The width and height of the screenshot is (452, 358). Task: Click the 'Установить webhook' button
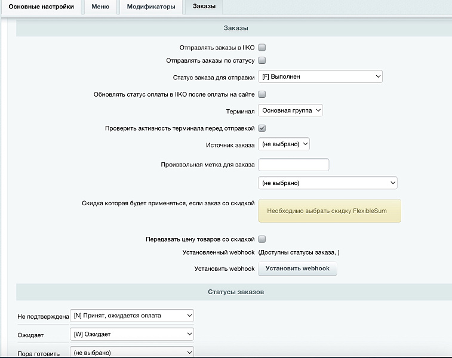297,268
